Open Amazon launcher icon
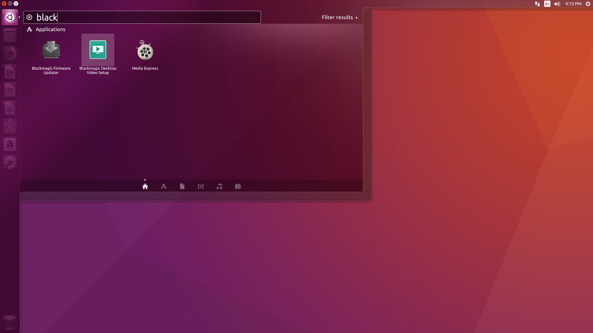 (x=10, y=144)
